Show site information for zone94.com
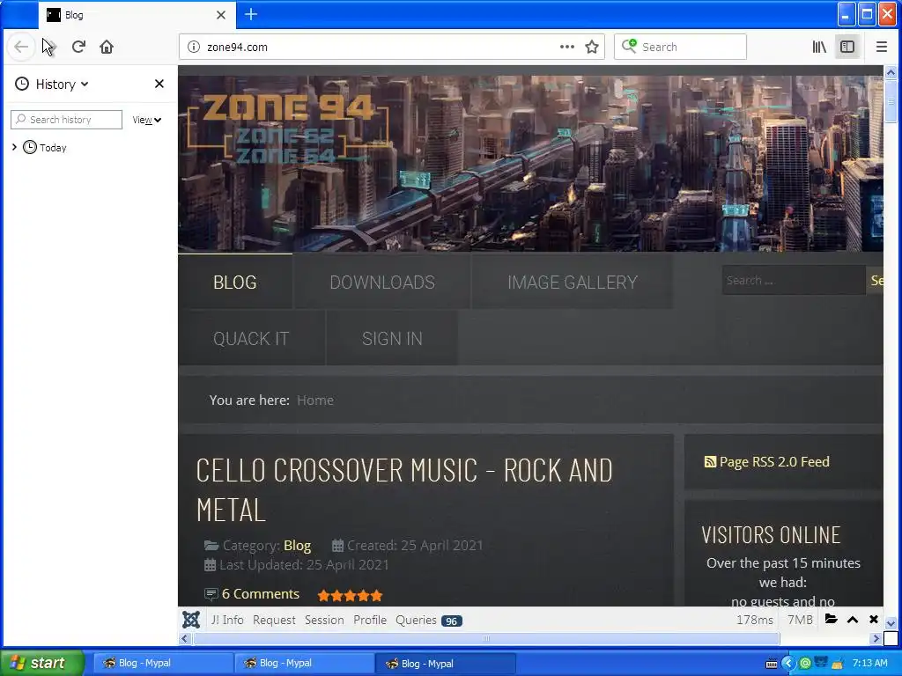 pos(194,47)
